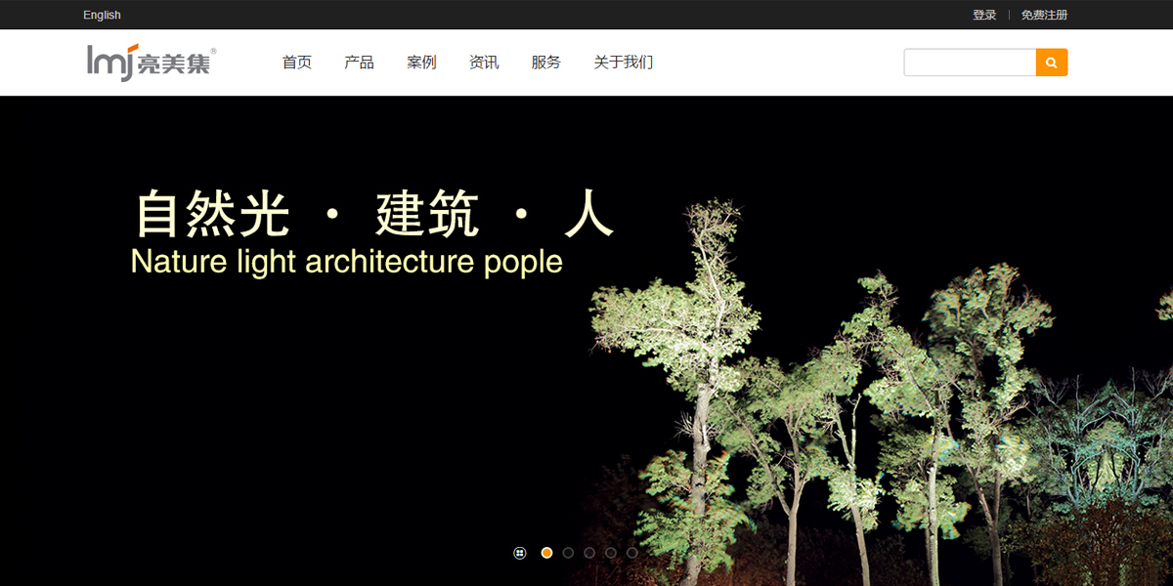Open the 资讯 navigation item
Screen dimensions: 1173x586
click(x=484, y=63)
